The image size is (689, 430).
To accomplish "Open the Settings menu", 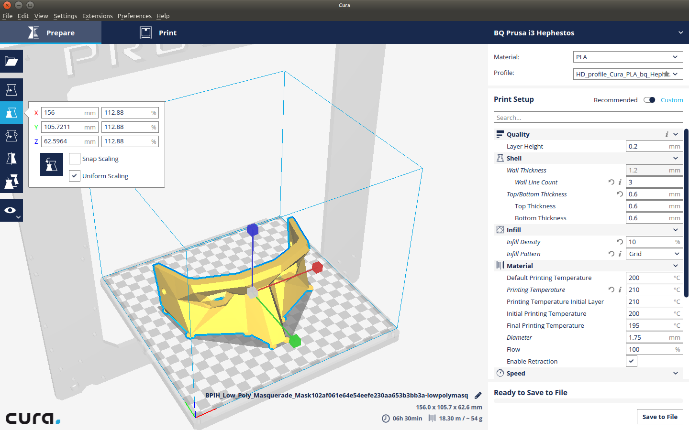I will click(x=65, y=16).
